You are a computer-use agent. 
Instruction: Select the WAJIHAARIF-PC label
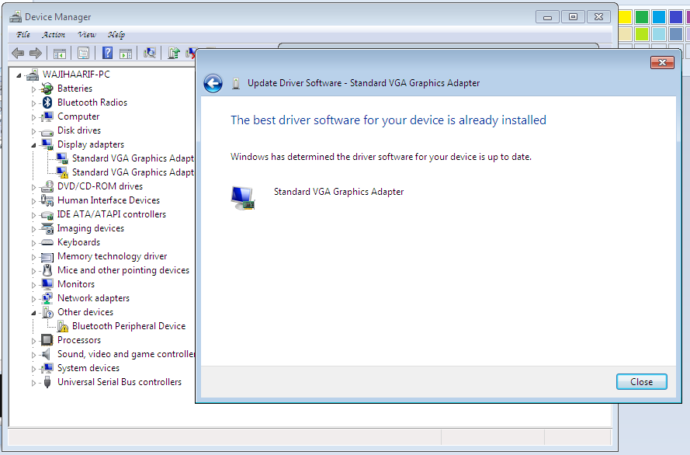(76, 75)
